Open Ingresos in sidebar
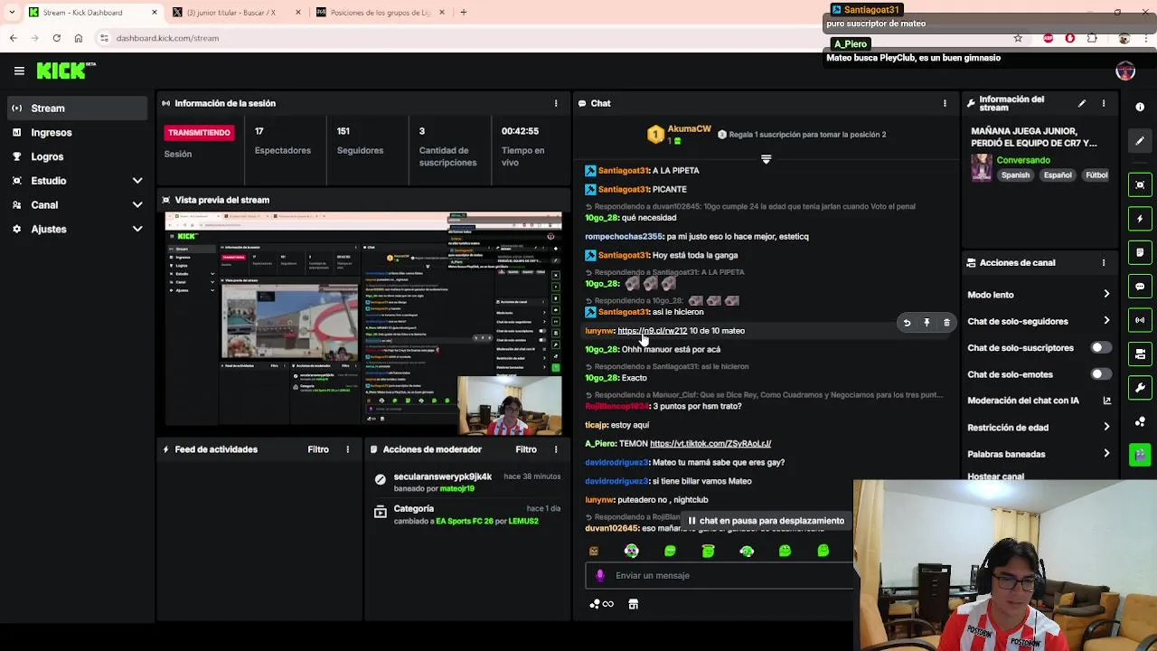This screenshot has height=651, width=1157. coord(77,133)
